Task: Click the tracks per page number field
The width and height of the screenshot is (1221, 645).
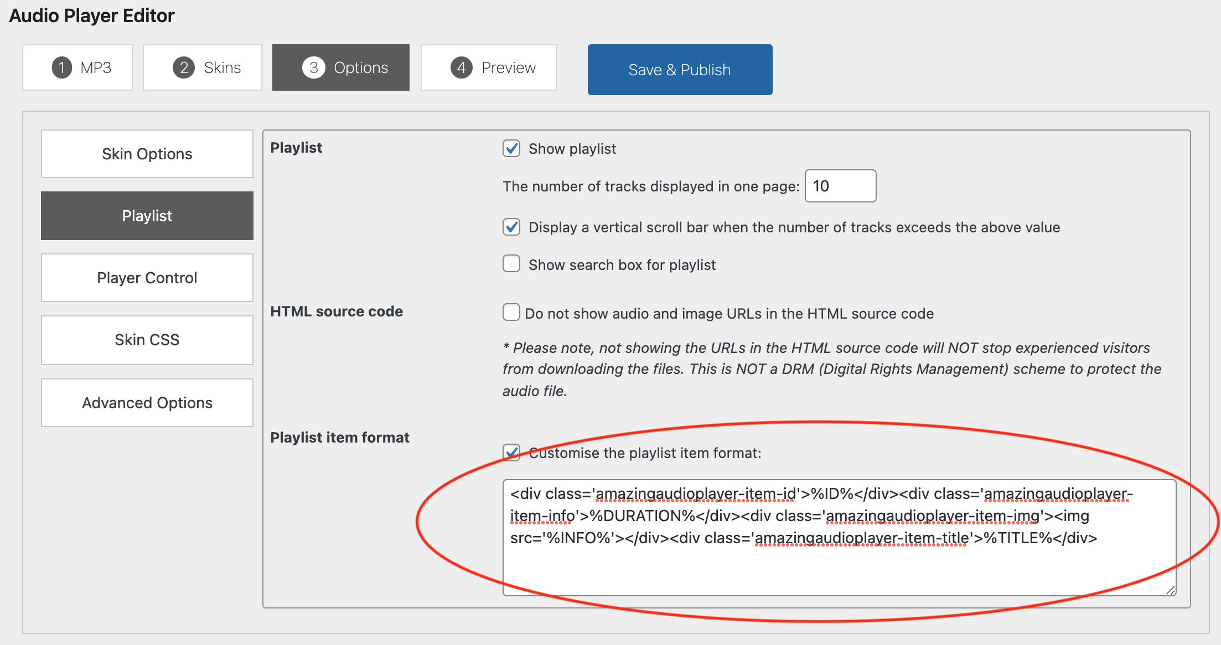Action: point(840,186)
